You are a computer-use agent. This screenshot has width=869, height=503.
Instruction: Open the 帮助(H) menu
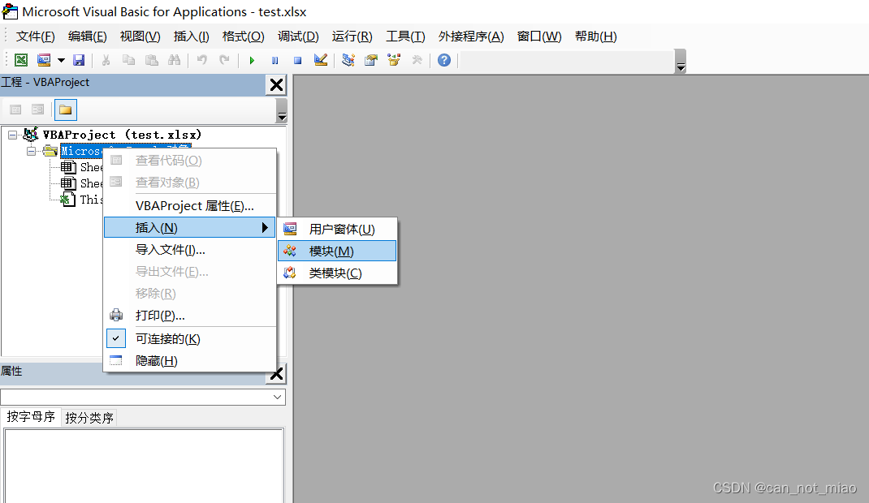click(595, 37)
